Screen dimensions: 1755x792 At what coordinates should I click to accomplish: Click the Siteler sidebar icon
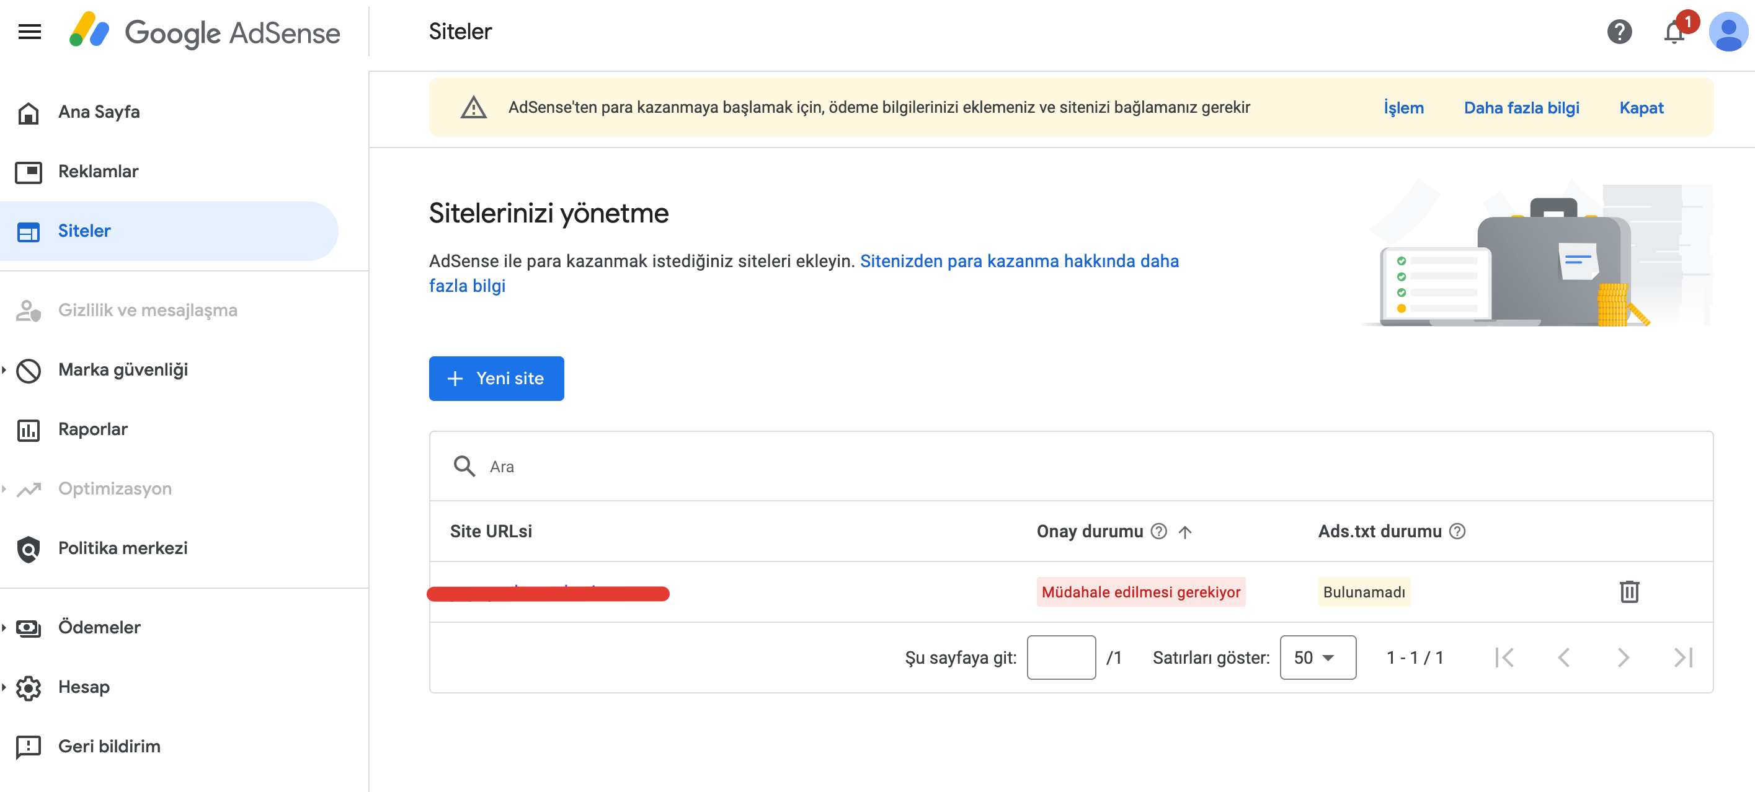click(x=29, y=232)
